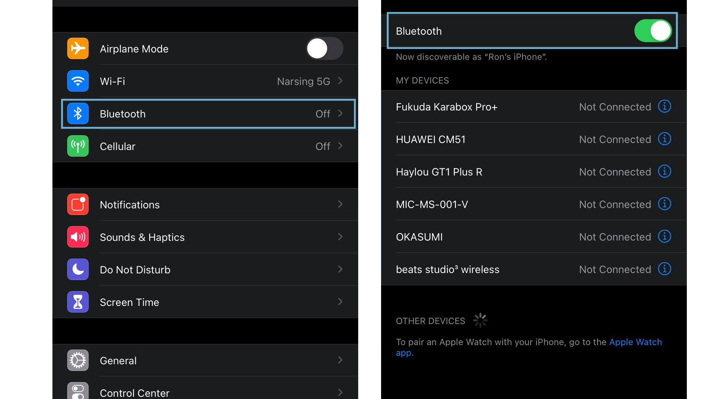Tap the Airplane Mode label text
709x399 pixels.
[x=134, y=49]
